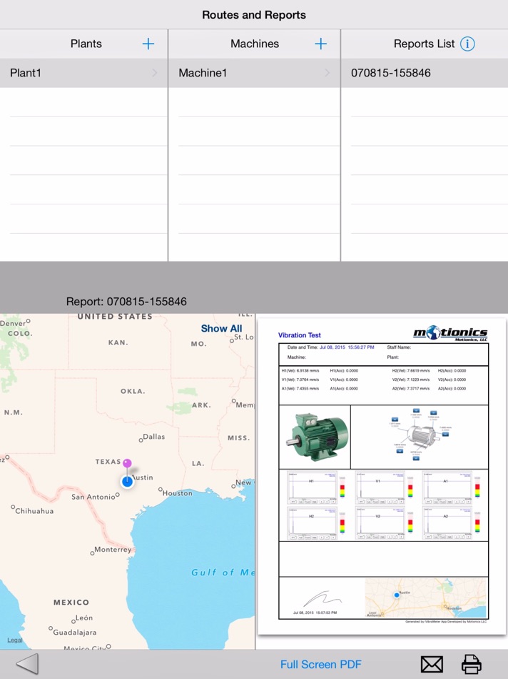Viewport: 508px width, 679px height.
Task: Click the Machines column header
Action: 255,44
